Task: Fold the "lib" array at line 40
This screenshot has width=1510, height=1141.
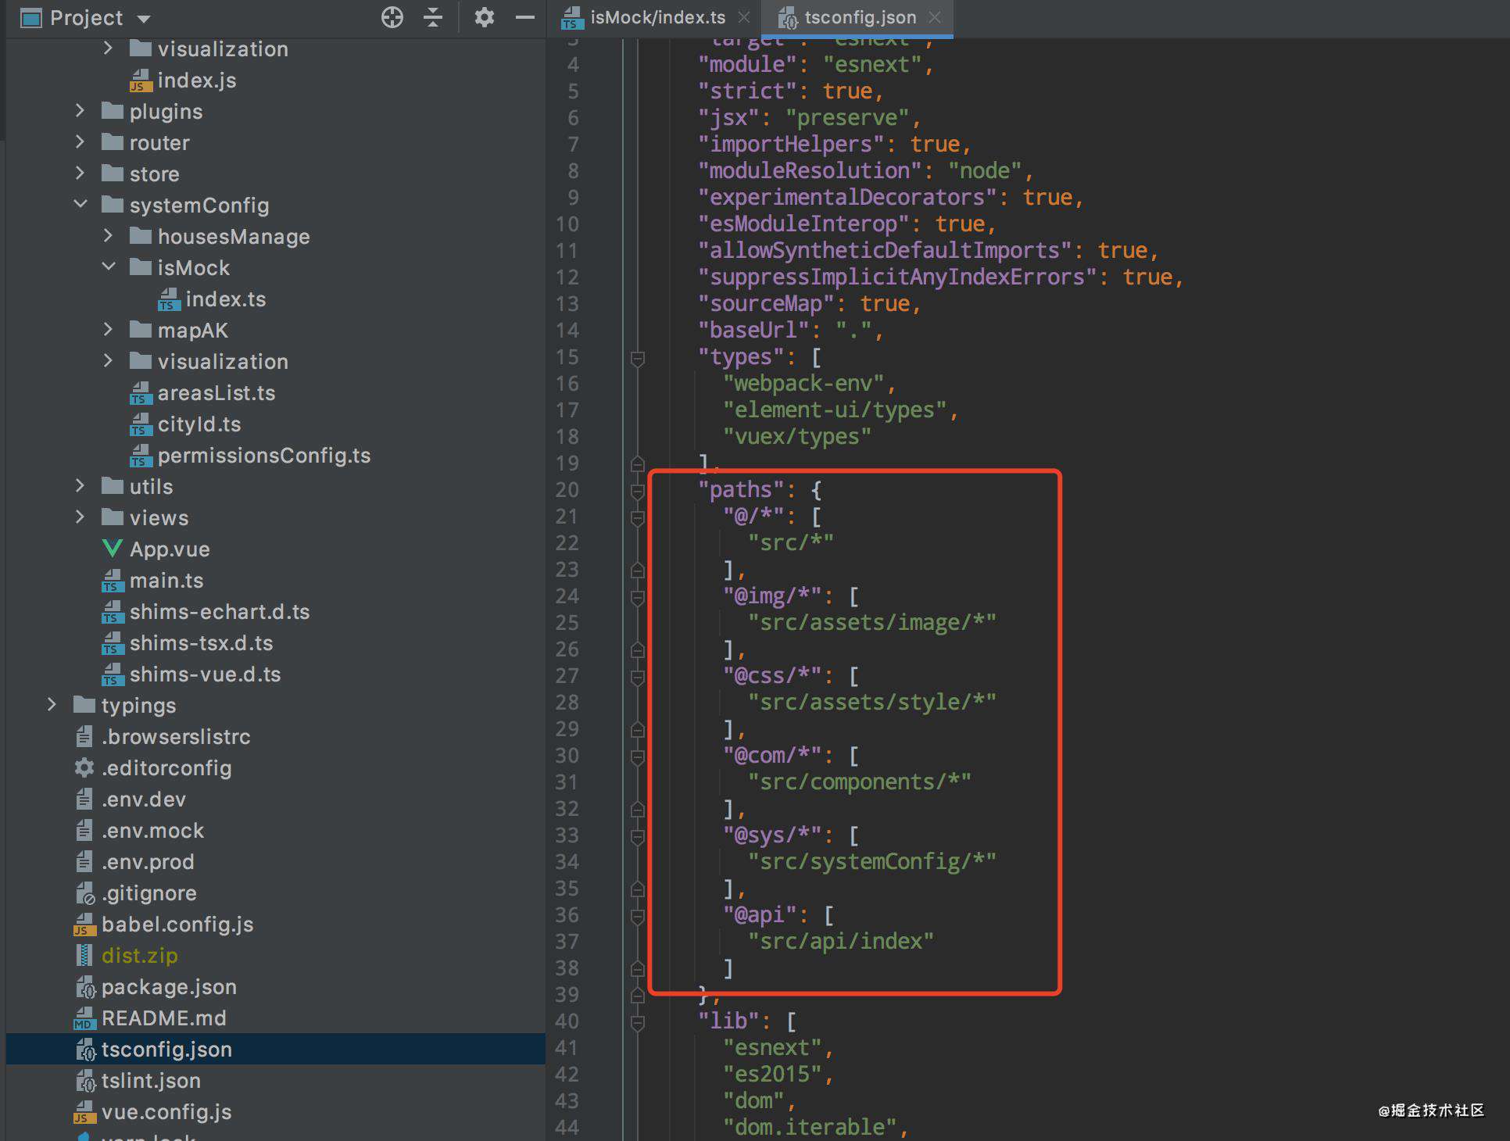Action: (637, 1022)
